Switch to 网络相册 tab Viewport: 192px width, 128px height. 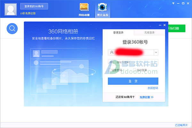pos(84,10)
